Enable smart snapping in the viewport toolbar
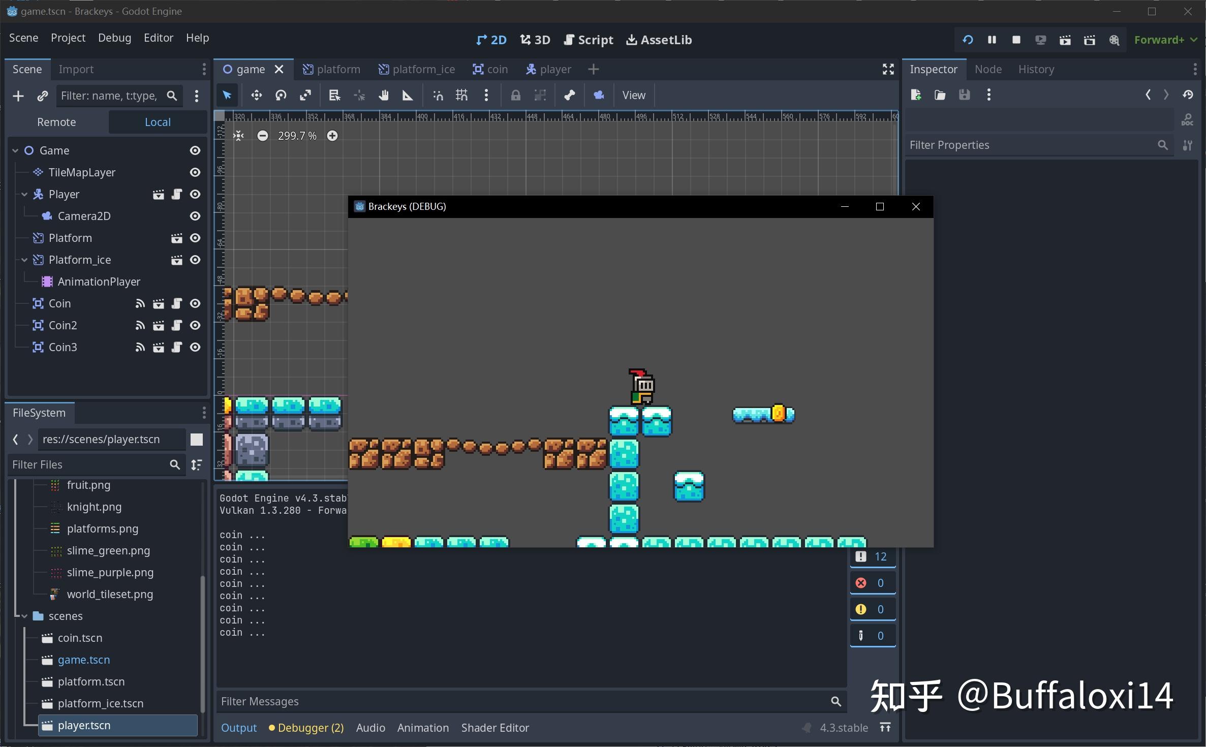The width and height of the screenshot is (1206, 747). click(438, 95)
